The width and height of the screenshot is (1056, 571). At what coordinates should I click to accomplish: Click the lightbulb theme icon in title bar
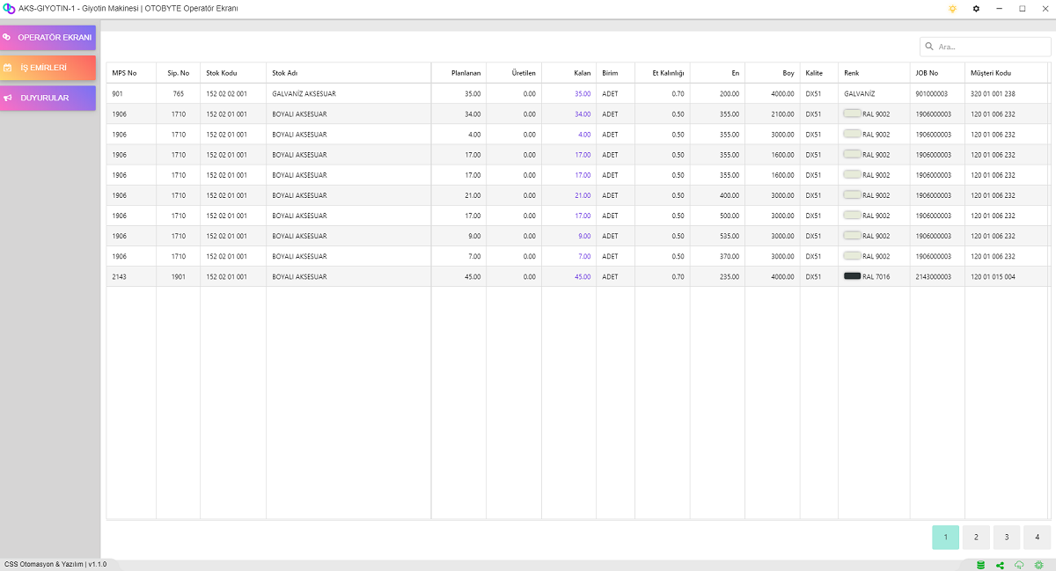coord(952,9)
